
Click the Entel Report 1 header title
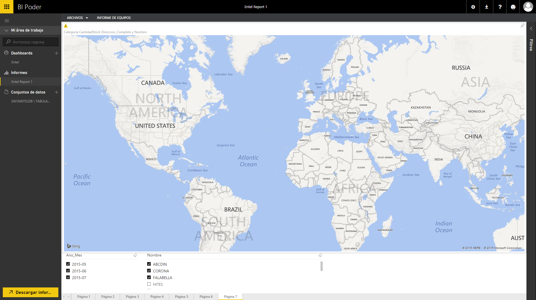point(256,7)
